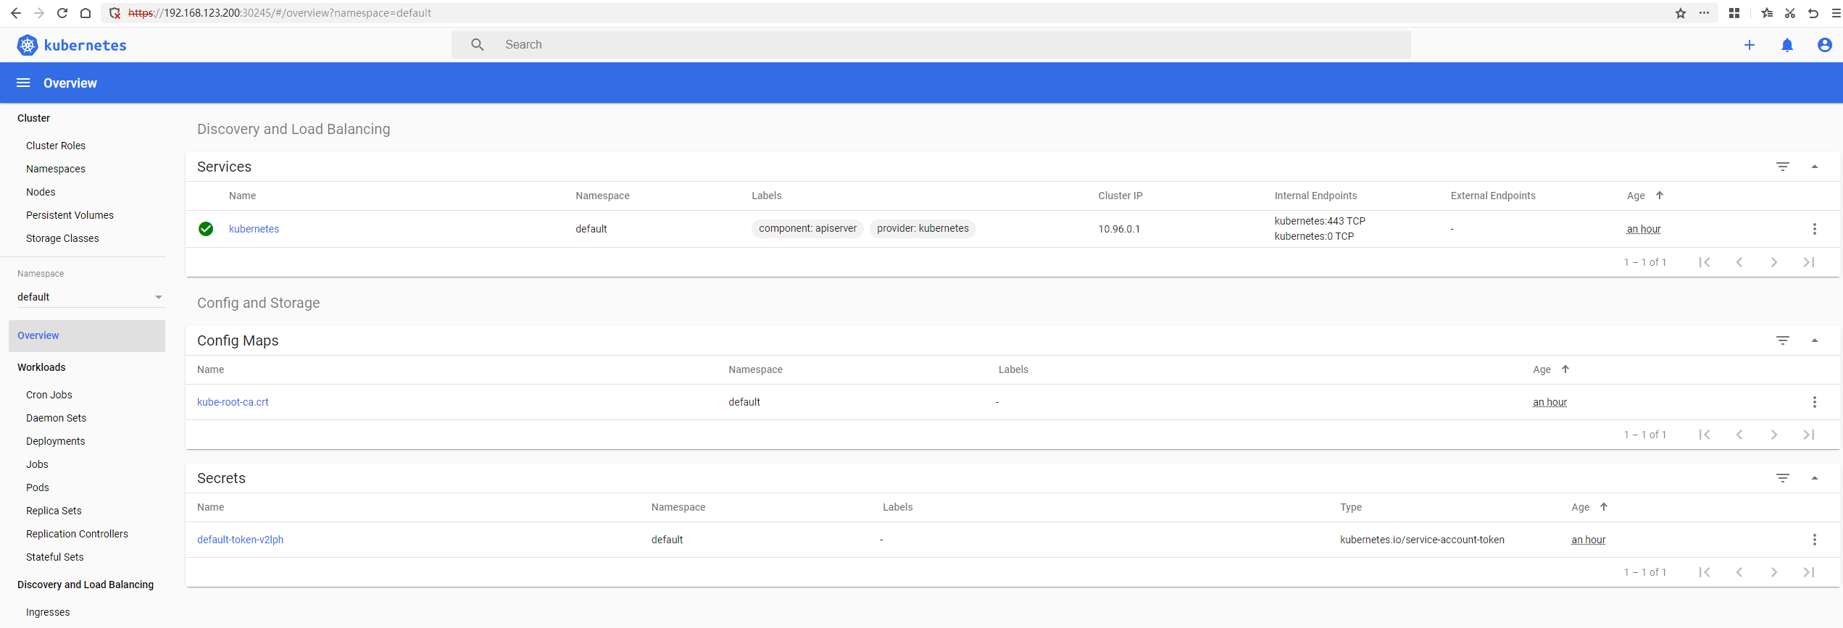This screenshot has height=628, width=1843.
Task: Click the Search input field
Action: pos(942,45)
